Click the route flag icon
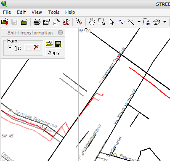This screenshot has height=161, width=170. (x=66, y=22)
